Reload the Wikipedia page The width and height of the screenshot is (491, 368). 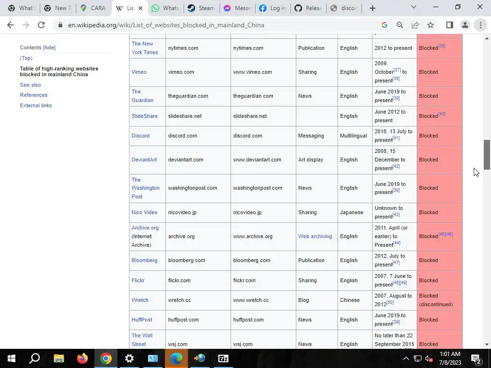pos(41,25)
